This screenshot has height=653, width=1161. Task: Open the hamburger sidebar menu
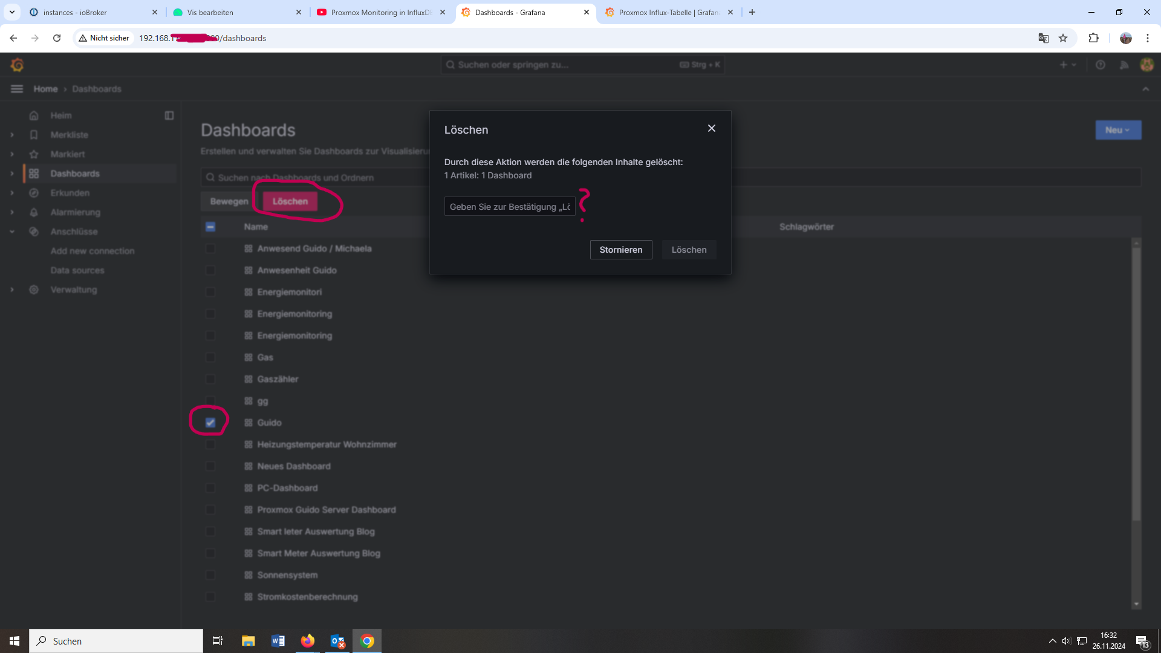(x=17, y=89)
